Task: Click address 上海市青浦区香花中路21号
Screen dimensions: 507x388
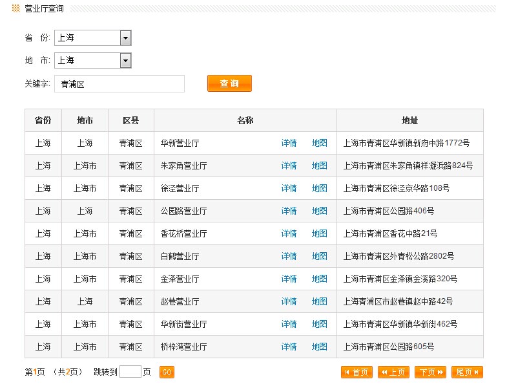Action: tap(390, 233)
